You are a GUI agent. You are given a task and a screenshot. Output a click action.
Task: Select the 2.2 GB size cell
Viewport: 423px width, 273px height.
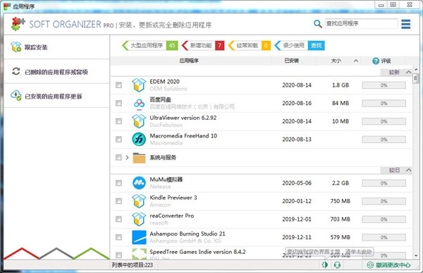pyautogui.click(x=341, y=183)
